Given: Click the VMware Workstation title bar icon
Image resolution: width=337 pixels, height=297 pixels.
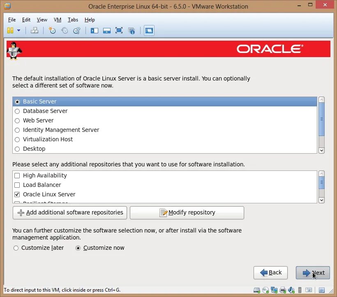Looking at the screenshot, I should tap(7, 6).
